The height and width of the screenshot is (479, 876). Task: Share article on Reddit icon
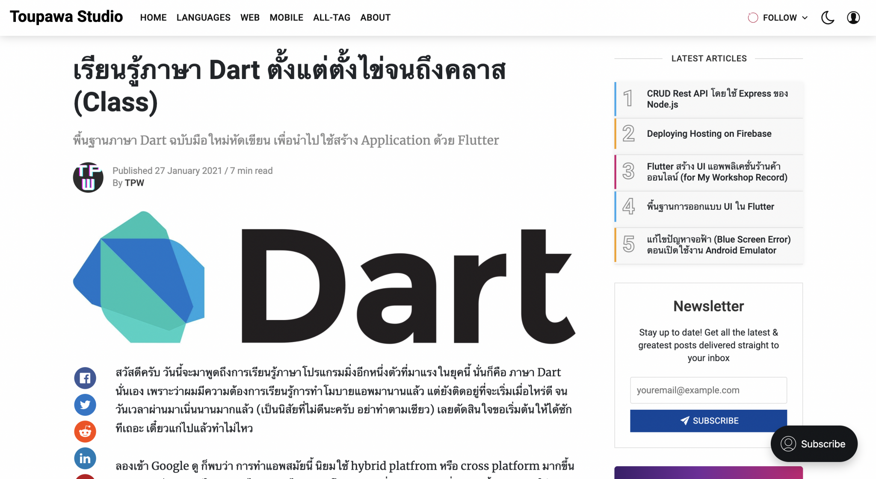(x=85, y=432)
